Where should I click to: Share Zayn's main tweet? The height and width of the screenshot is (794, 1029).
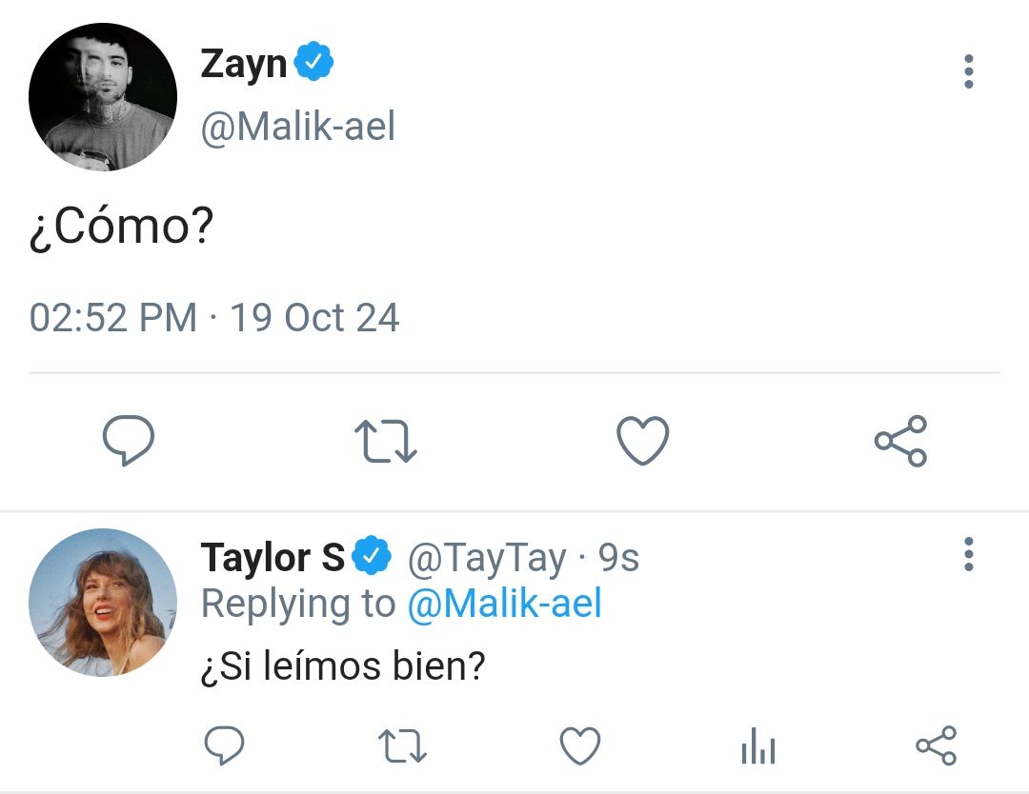pyautogui.click(x=900, y=441)
